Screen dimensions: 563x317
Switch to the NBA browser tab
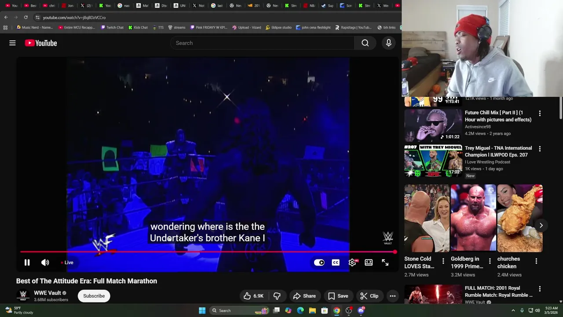[x=310, y=5]
